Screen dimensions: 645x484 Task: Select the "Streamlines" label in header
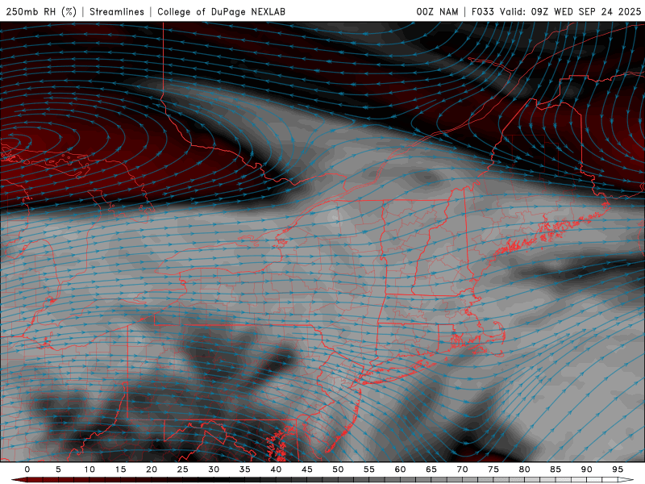(x=117, y=12)
